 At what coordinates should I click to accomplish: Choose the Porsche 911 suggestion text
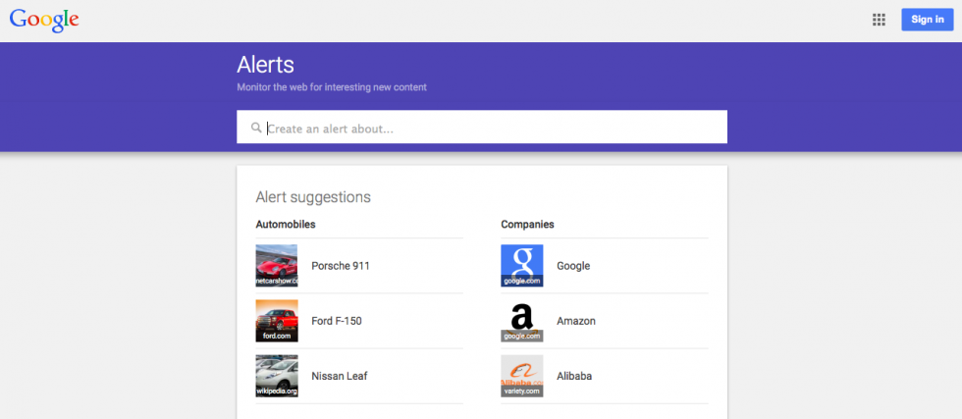341,266
